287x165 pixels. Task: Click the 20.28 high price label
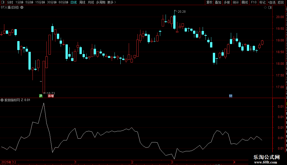pos(182,12)
